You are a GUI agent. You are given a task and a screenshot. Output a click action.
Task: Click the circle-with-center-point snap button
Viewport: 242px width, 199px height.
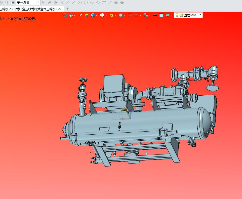80,3
